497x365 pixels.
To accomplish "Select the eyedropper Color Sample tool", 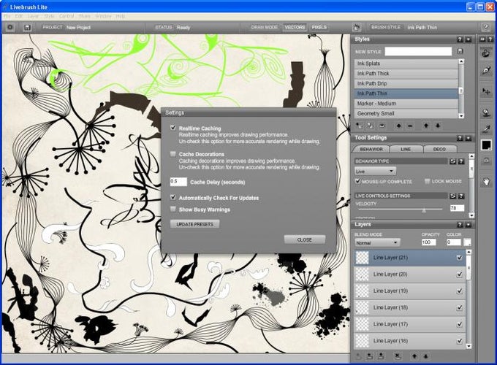I will (x=486, y=128).
